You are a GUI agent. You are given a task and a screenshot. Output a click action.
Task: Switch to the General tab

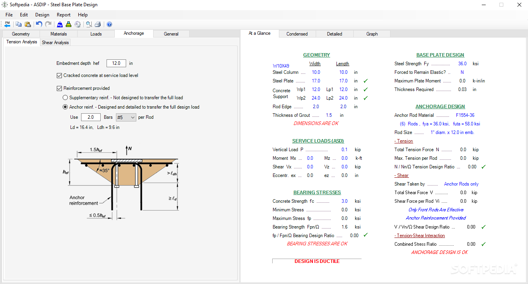pos(171,34)
